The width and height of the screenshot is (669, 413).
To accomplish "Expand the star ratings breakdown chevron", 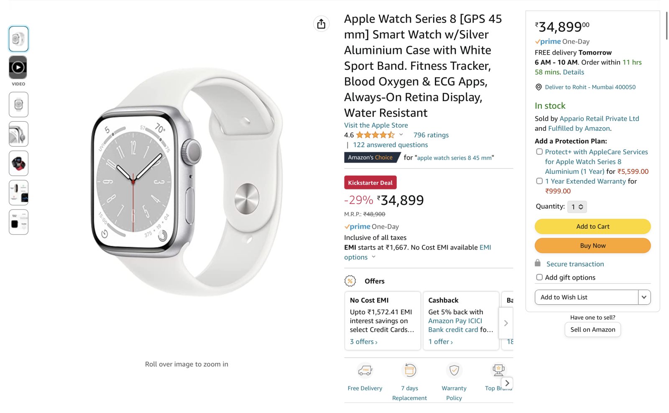I will pyautogui.click(x=401, y=135).
